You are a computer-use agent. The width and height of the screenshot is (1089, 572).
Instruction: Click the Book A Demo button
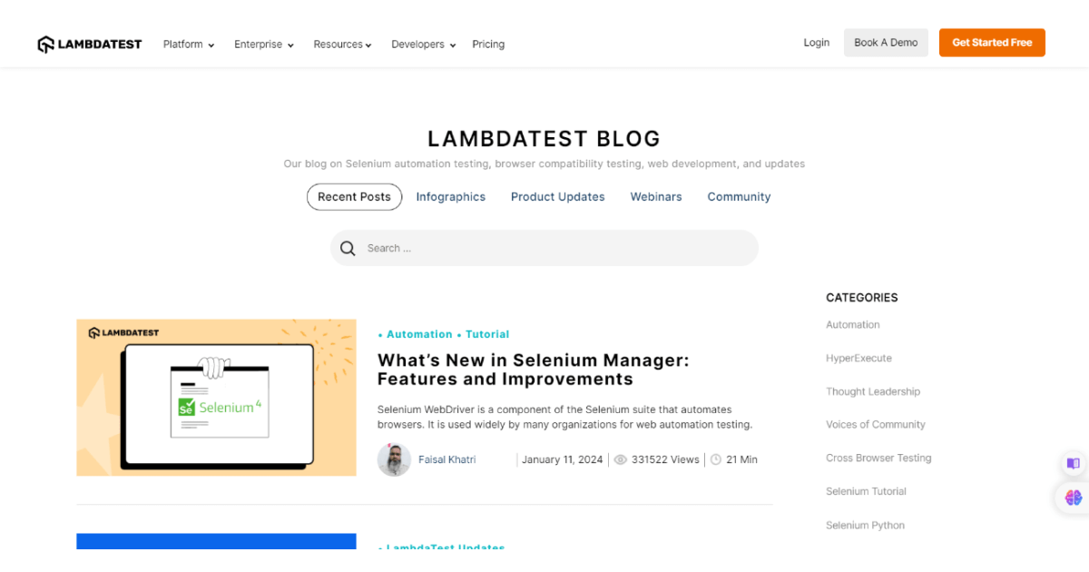click(x=886, y=43)
